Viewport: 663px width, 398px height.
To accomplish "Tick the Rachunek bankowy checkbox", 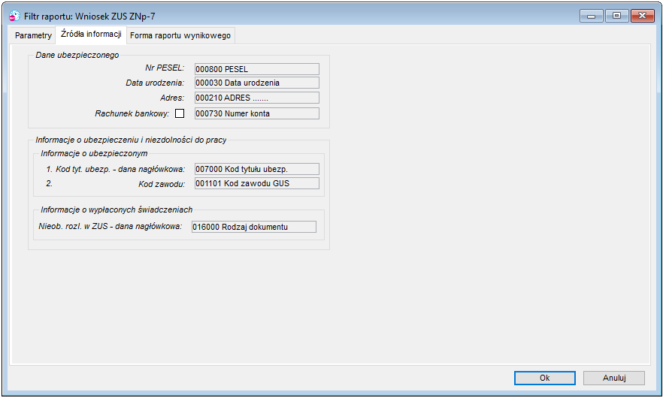I will coord(180,113).
